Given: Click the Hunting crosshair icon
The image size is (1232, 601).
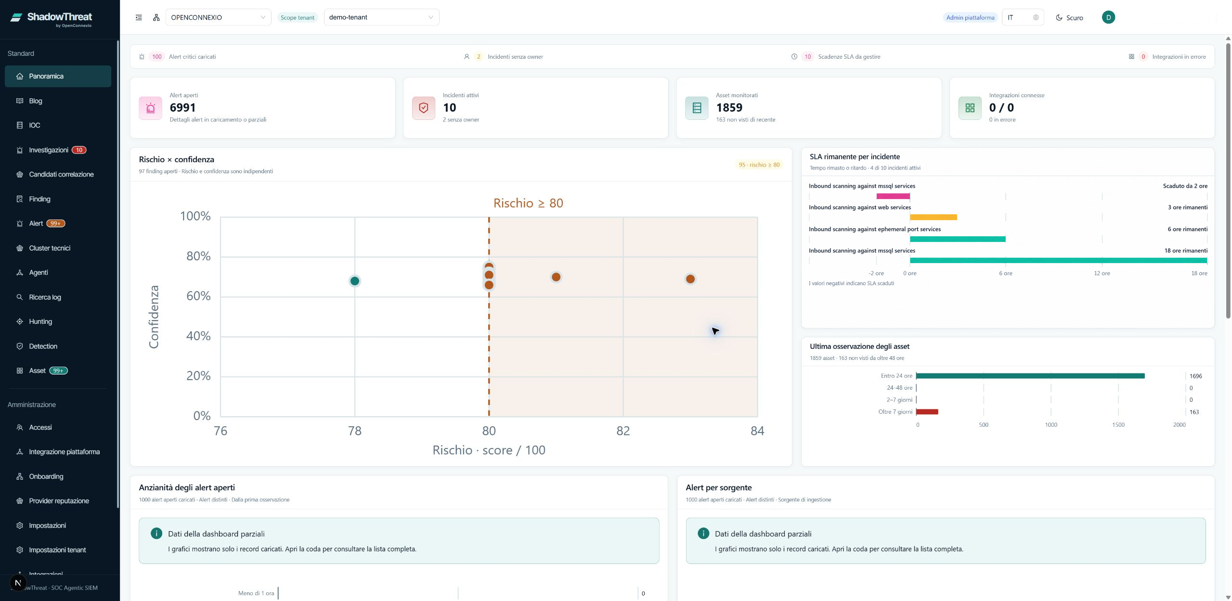Looking at the screenshot, I should 20,321.
